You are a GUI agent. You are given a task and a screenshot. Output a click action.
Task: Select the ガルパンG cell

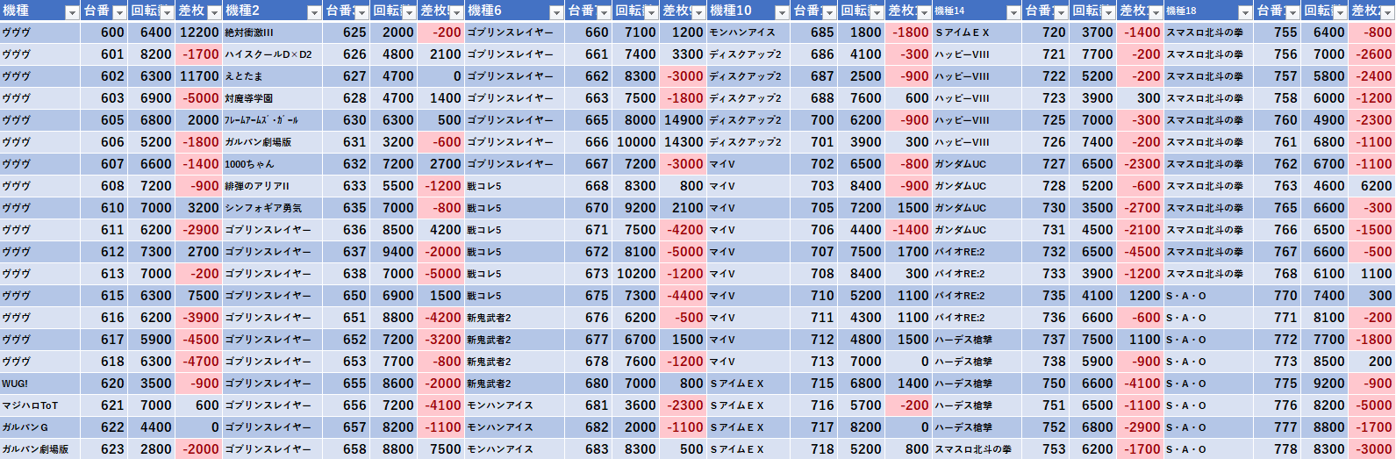40,427
